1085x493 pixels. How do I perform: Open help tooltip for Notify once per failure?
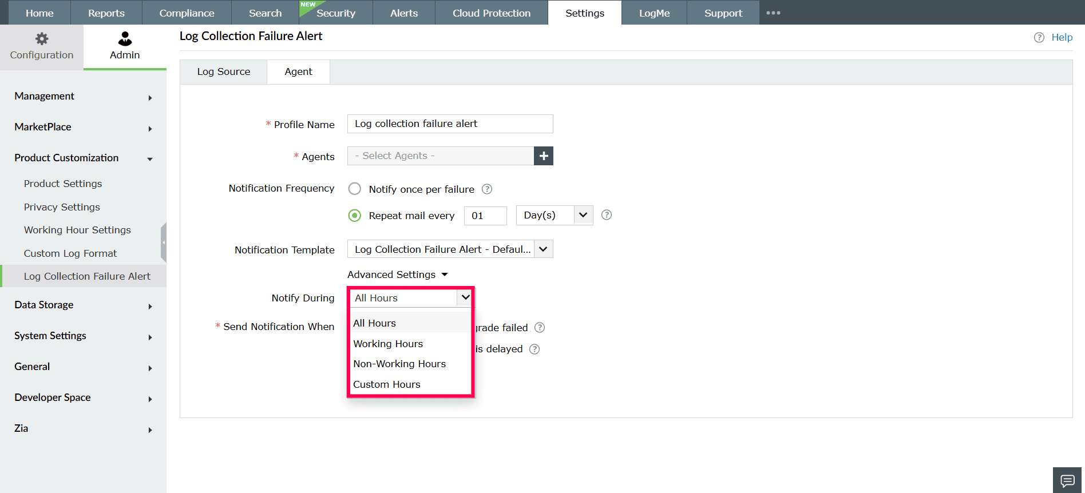pyautogui.click(x=487, y=189)
